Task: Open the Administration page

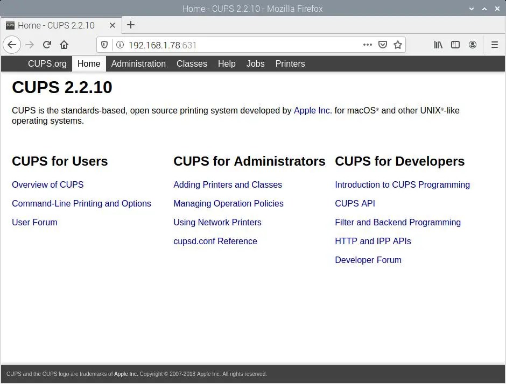Action: point(138,63)
